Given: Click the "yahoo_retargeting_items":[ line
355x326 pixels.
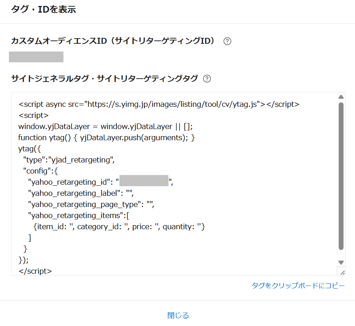Looking at the screenshot, I should [x=79, y=215].
